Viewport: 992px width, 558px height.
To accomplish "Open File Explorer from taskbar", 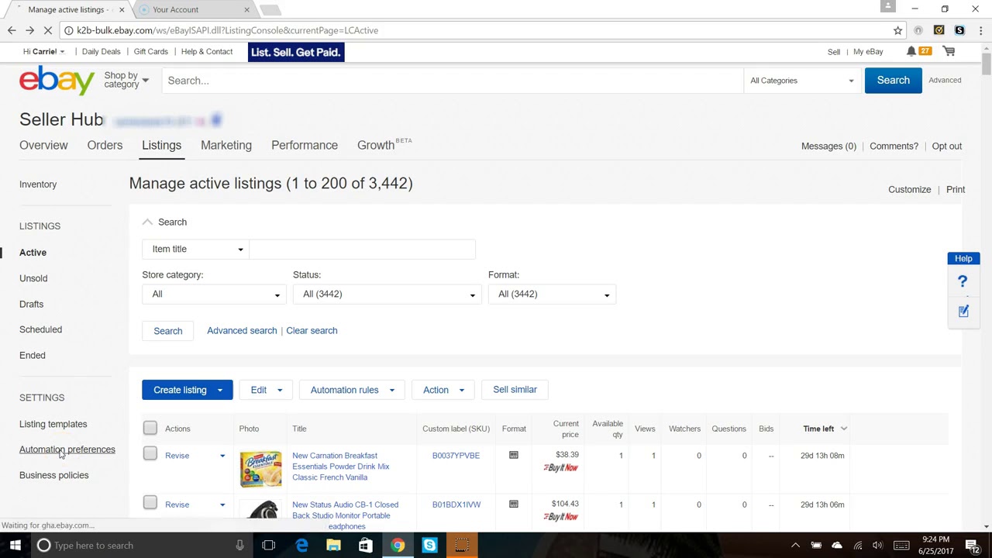I will pos(333,545).
